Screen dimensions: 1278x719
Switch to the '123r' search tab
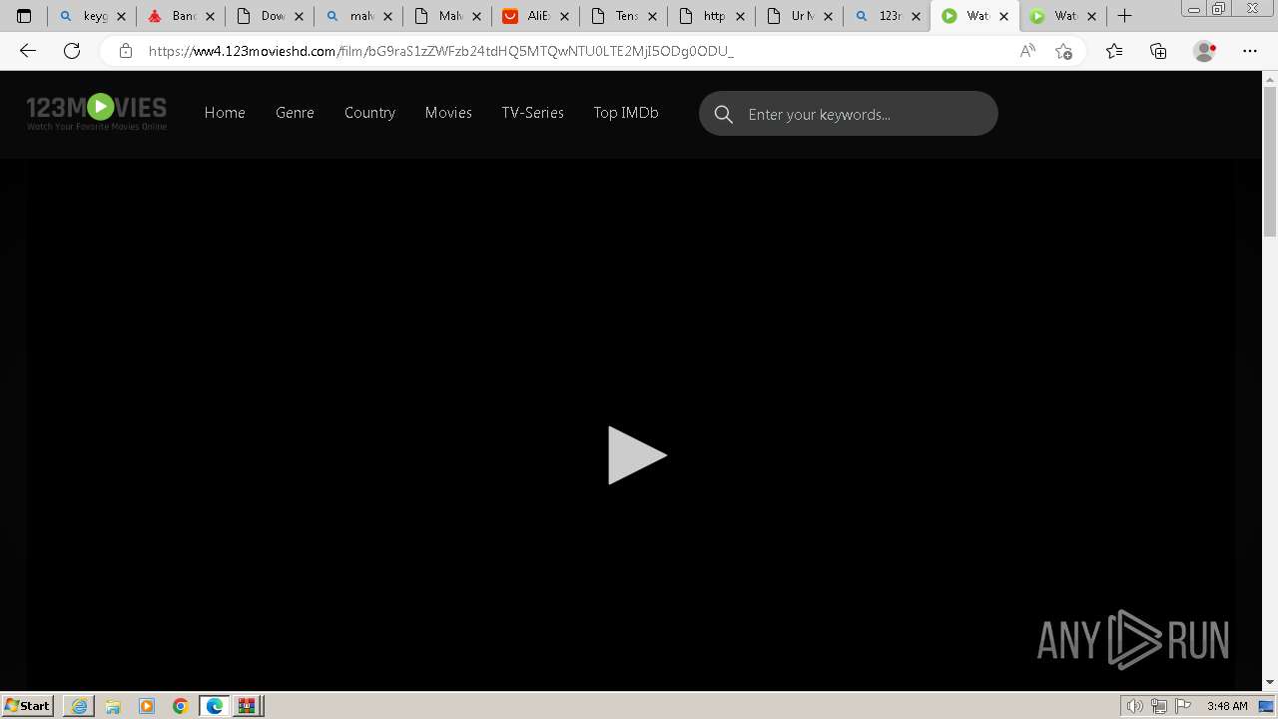pyautogui.click(x=881, y=16)
